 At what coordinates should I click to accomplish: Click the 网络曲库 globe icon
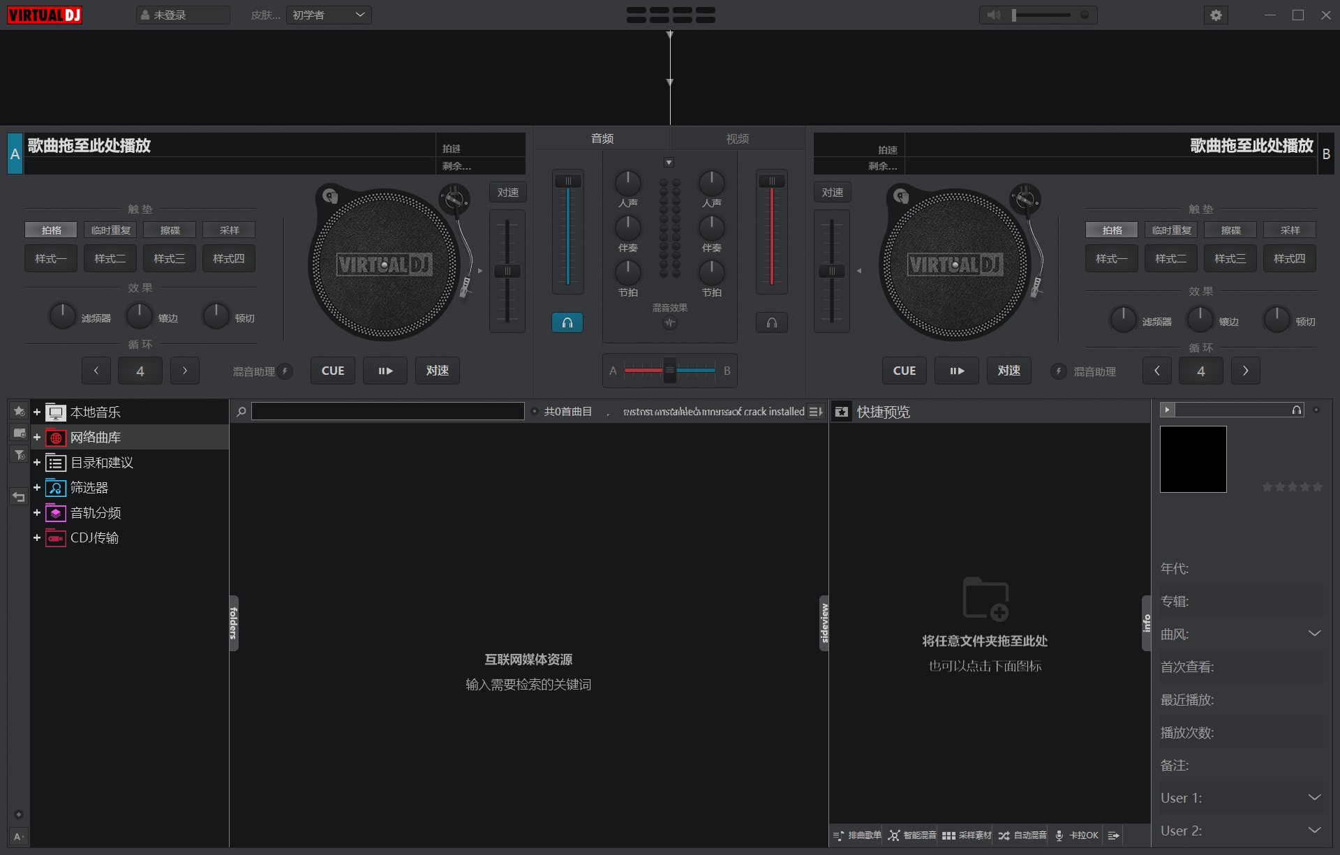pyautogui.click(x=56, y=438)
